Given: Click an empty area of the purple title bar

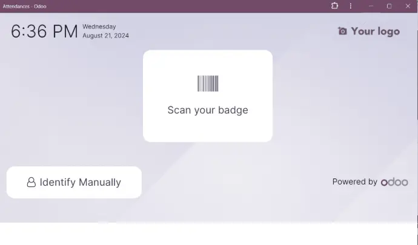Looking at the screenshot, I should [x=187, y=6].
